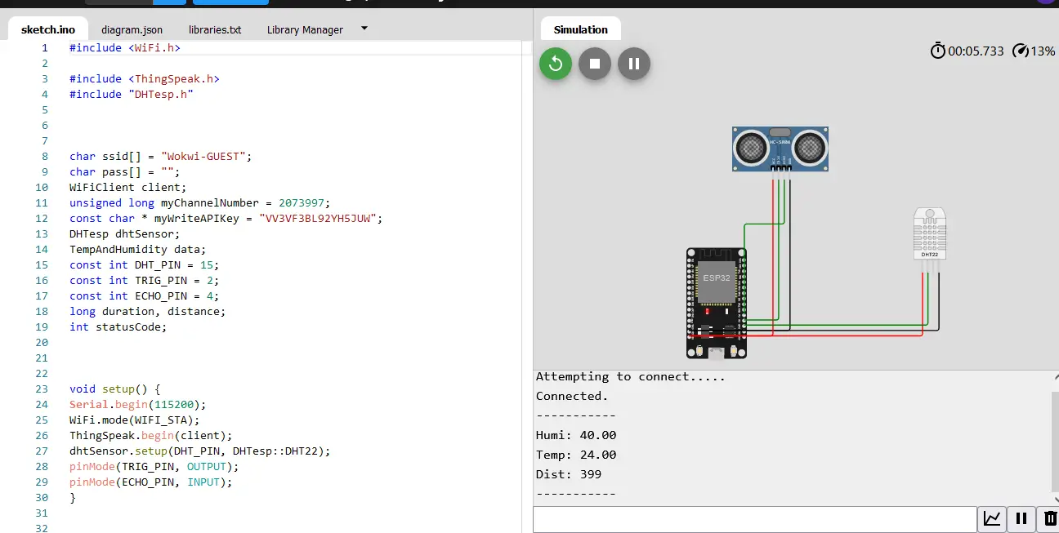Switch to the sketch.ino tab
The image size is (1059, 533).
pyautogui.click(x=48, y=29)
